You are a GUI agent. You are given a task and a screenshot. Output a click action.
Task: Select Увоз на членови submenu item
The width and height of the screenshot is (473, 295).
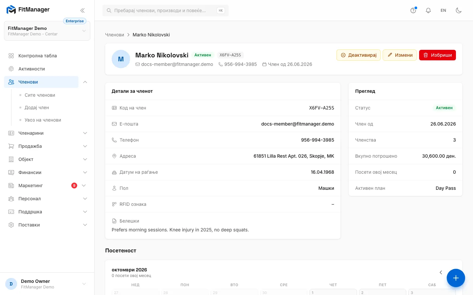click(x=43, y=120)
